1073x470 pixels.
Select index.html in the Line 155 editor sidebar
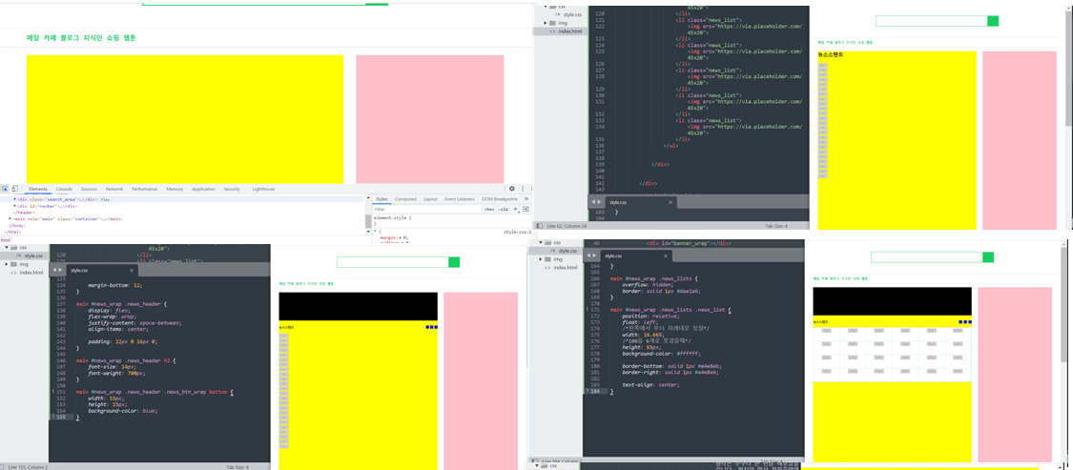[x=31, y=273]
